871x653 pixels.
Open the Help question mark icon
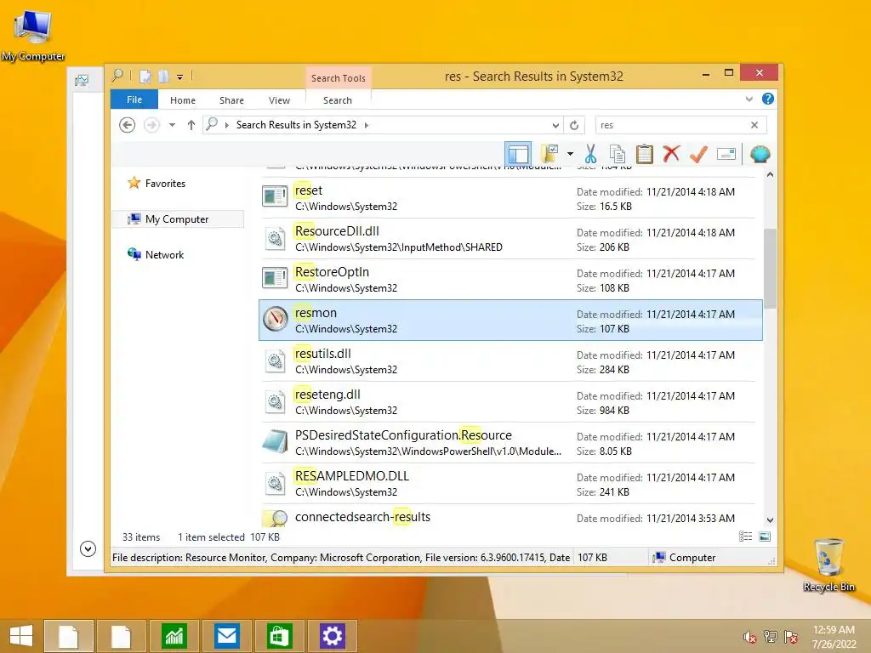pos(768,99)
